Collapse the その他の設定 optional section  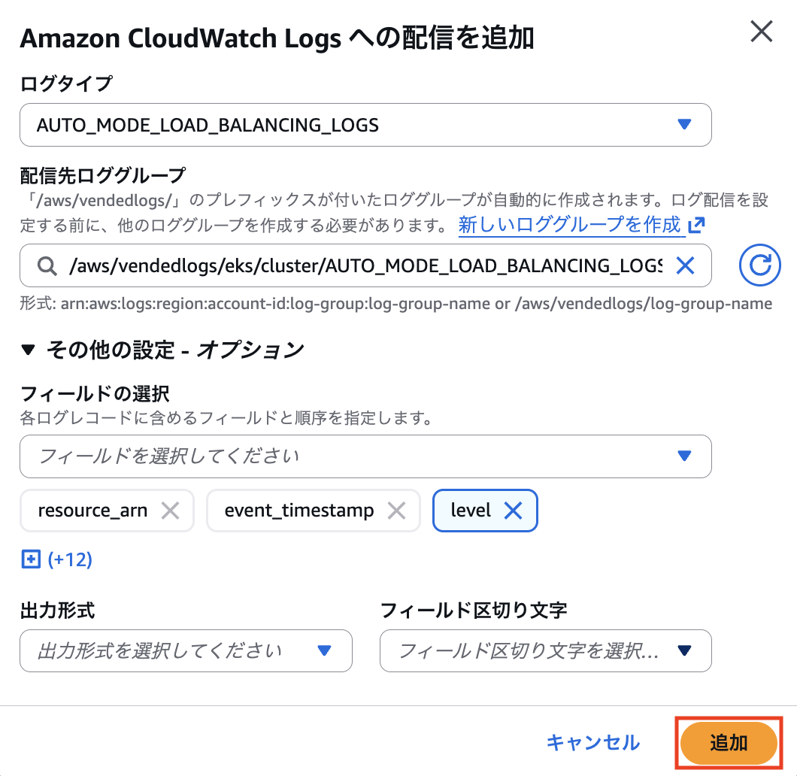tap(28, 350)
